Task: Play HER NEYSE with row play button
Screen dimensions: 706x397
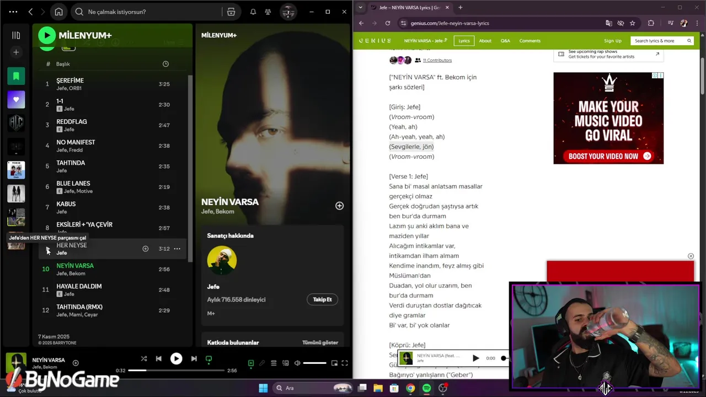Action: 47,249
